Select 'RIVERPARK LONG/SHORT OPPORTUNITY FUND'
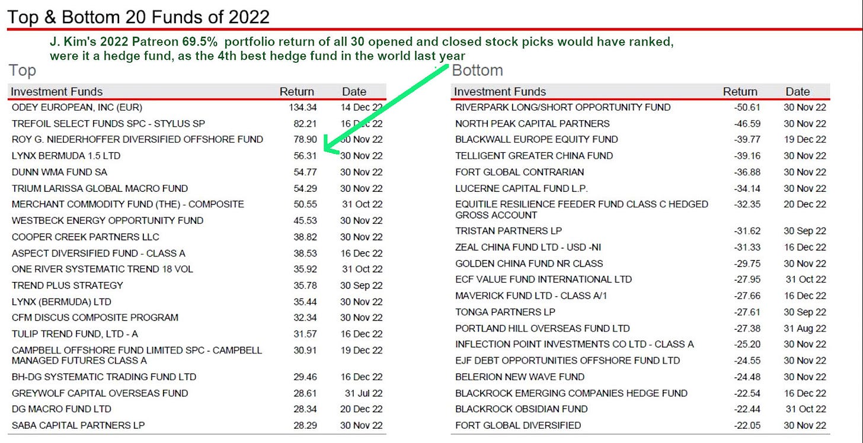This screenshot has width=863, height=443. click(563, 108)
